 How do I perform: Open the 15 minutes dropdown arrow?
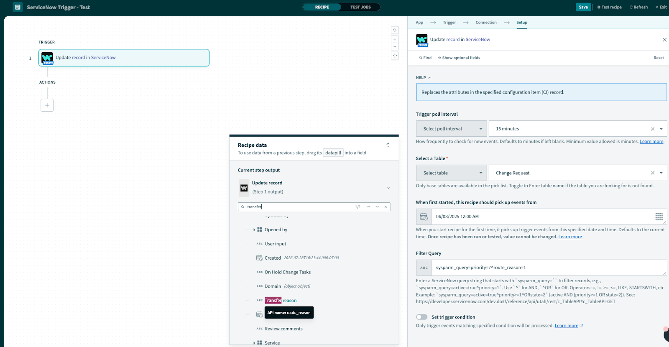pyautogui.click(x=661, y=129)
